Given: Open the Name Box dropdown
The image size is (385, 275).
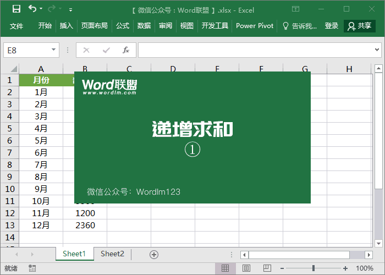Looking at the screenshot, I should point(54,50).
